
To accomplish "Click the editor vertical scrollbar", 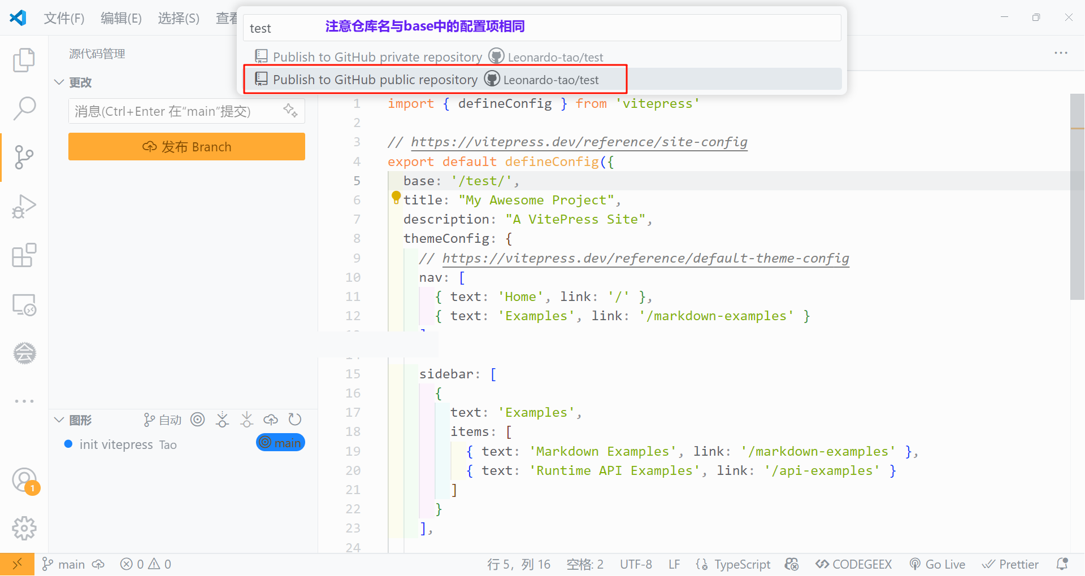I will [x=1077, y=197].
